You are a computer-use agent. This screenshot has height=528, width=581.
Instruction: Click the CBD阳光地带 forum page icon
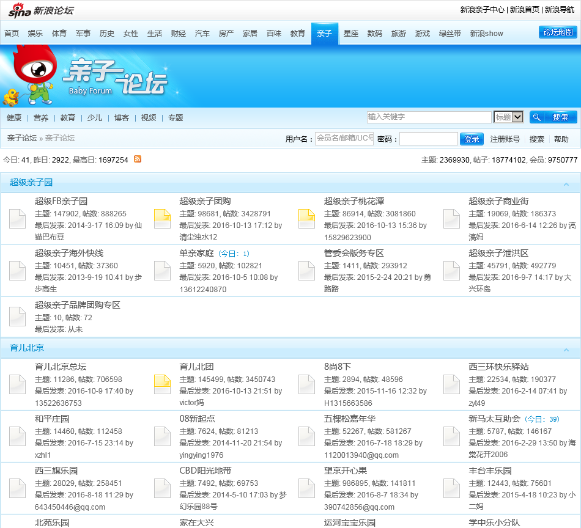(x=162, y=488)
